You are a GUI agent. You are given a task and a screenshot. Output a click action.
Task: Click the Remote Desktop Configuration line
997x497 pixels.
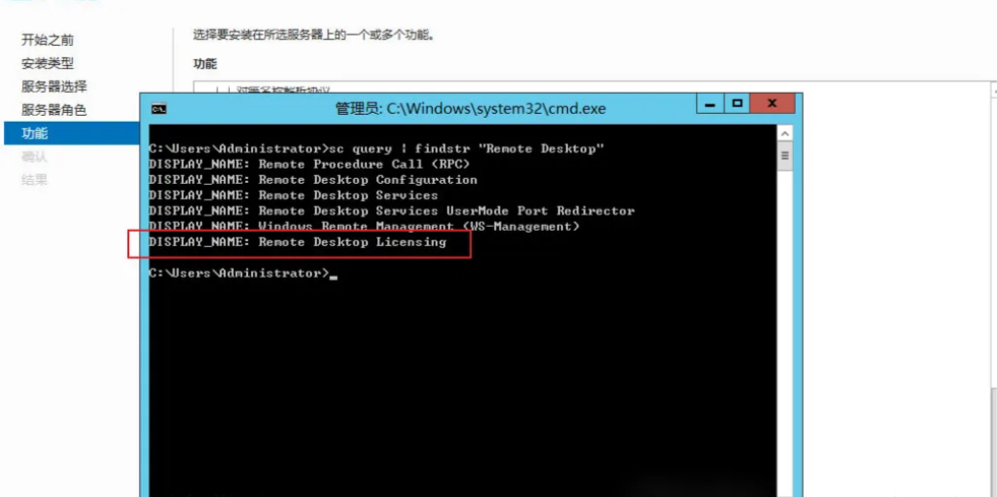pyautogui.click(x=313, y=179)
